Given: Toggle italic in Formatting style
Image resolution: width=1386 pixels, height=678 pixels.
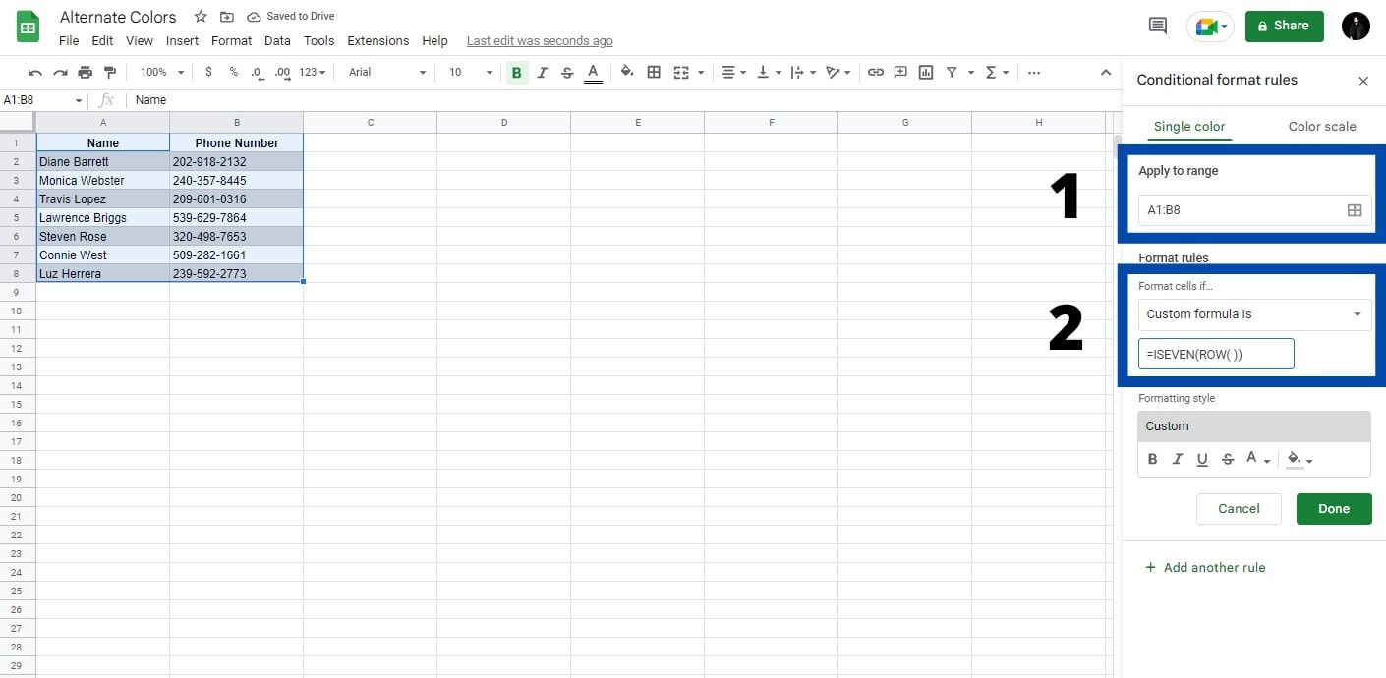Looking at the screenshot, I should (1178, 459).
